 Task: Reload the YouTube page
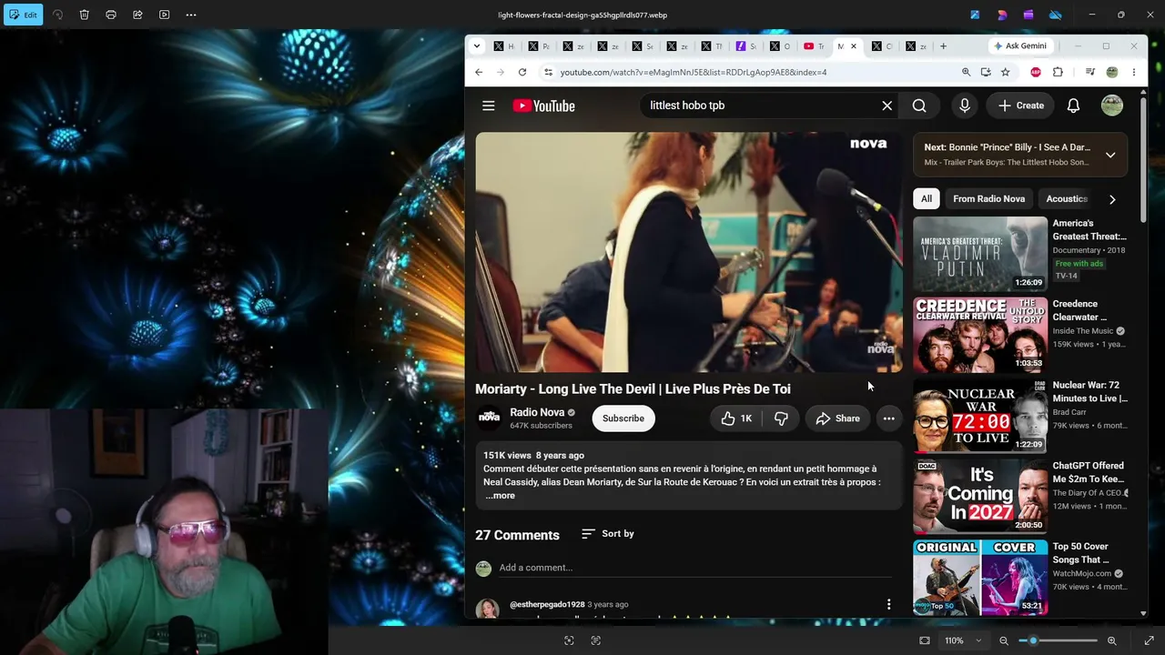click(x=522, y=72)
